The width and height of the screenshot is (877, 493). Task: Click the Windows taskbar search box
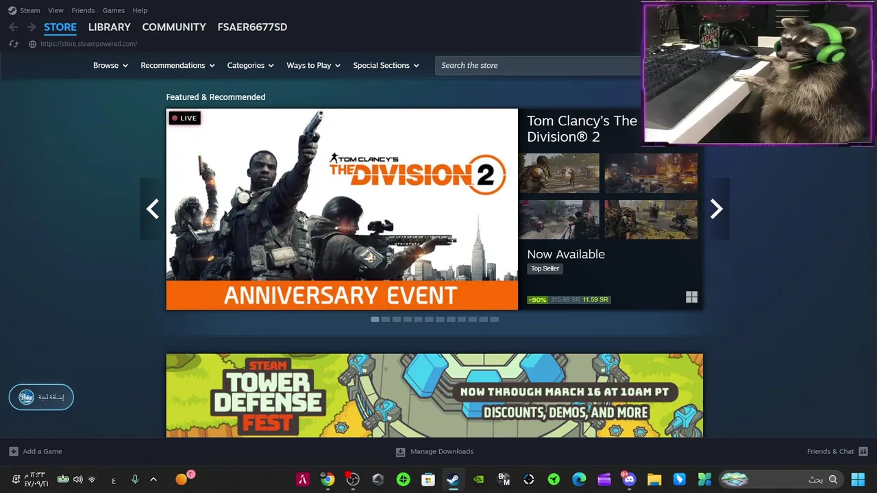(x=781, y=479)
